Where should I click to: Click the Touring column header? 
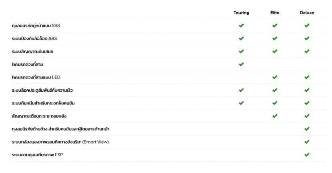(x=241, y=13)
